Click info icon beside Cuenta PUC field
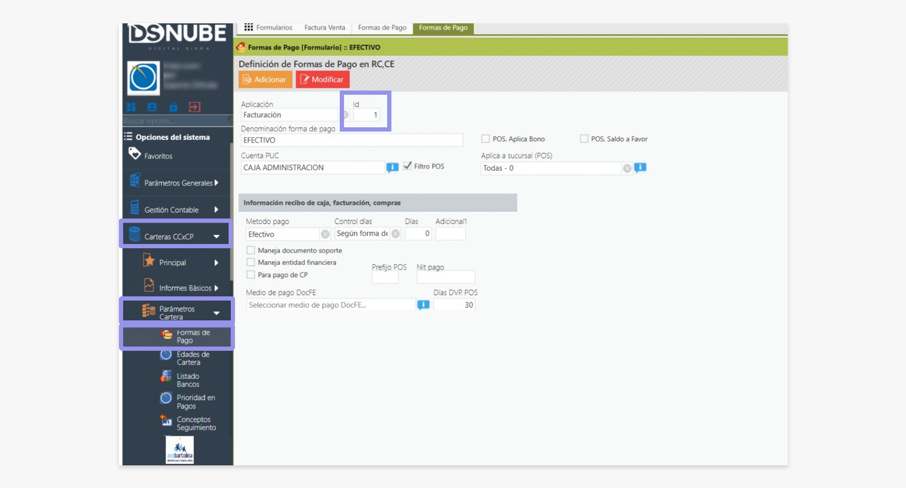The image size is (906, 488). pos(392,167)
